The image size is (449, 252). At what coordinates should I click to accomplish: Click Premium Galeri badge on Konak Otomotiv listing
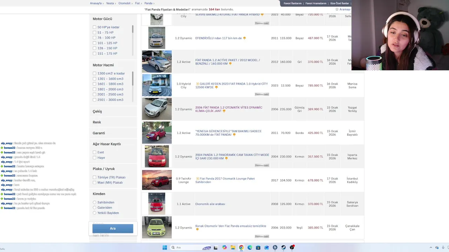point(262,236)
